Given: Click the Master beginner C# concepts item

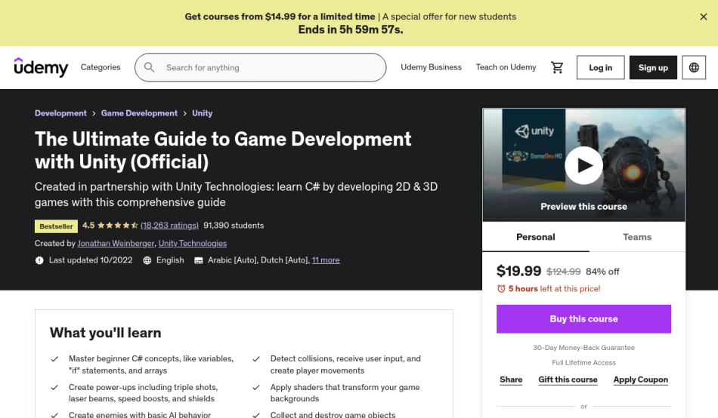Looking at the screenshot, I should [151, 364].
